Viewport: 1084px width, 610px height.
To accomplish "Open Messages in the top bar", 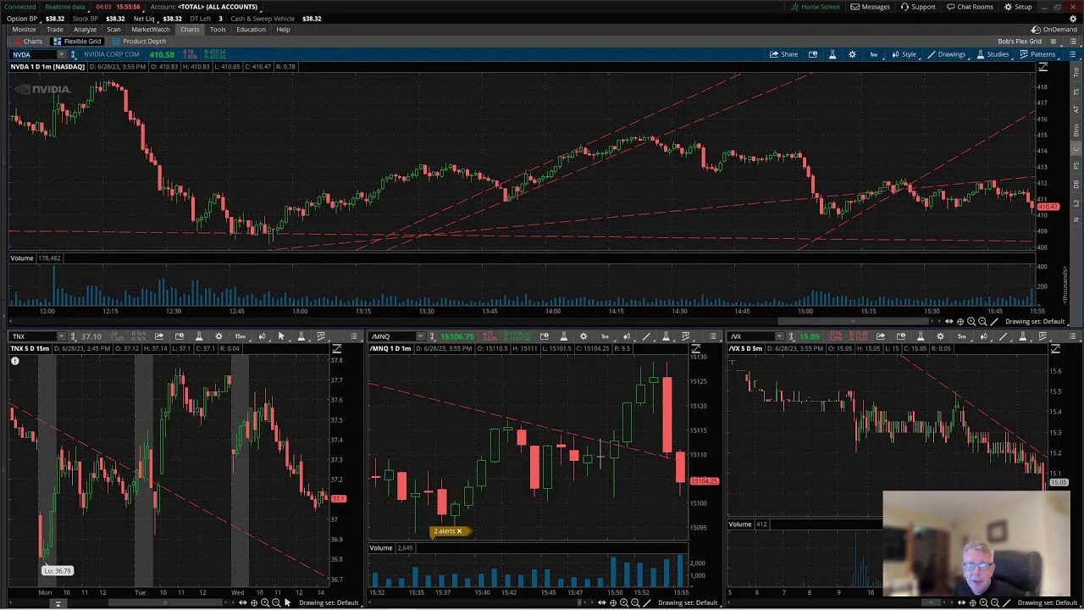I will click(871, 7).
